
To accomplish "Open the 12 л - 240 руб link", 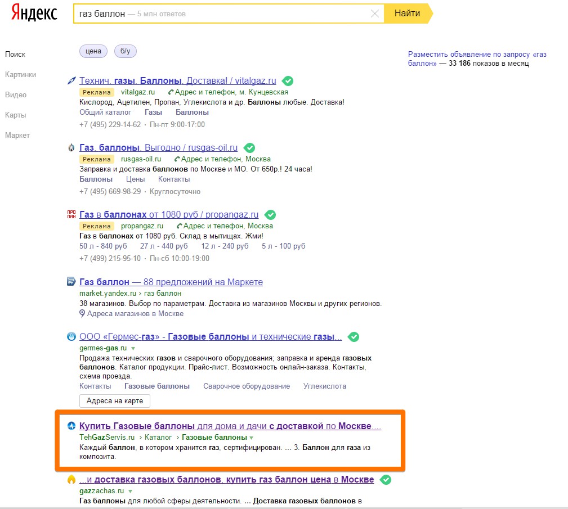I will click(225, 246).
